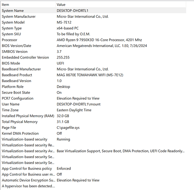Click the Value column header
This screenshot has height=190, width=194.
coord(121,5)
